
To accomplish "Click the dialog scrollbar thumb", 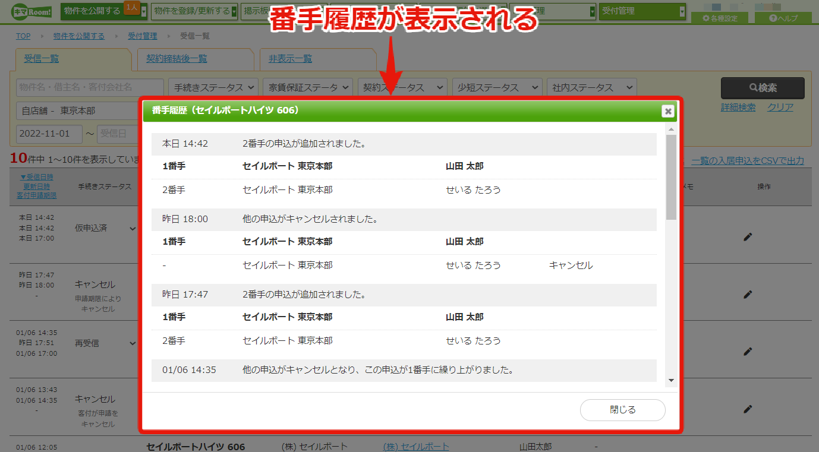I will (x=672, y=177).
